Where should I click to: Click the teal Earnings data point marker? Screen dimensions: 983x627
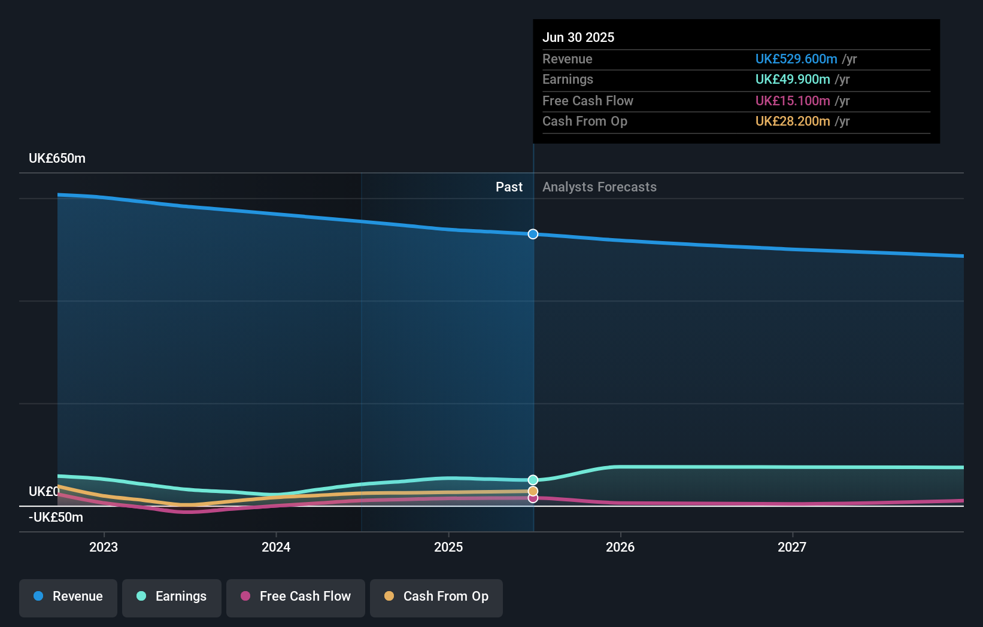coord(533,480)
